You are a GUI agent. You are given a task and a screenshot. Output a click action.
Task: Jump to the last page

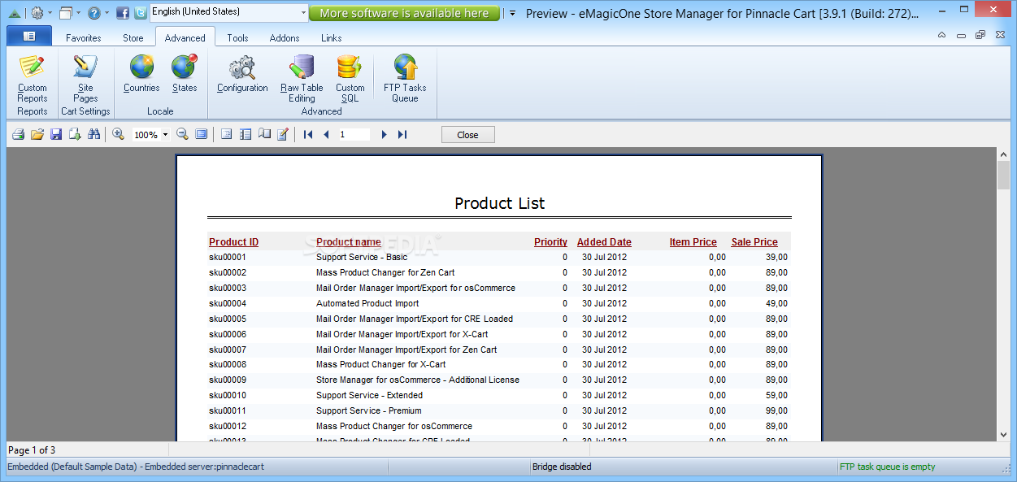click(x=402, y=134)
